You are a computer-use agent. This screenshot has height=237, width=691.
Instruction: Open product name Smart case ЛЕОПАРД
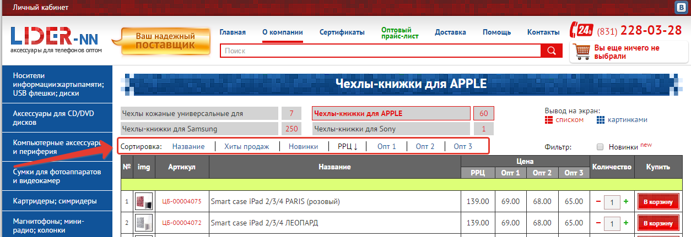264,223
